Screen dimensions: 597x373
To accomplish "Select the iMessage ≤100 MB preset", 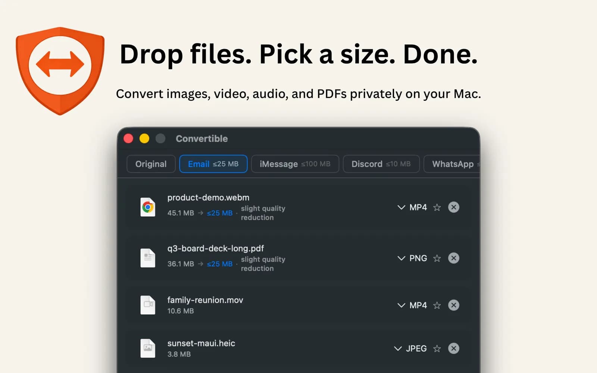I will pyautogui.click(x=295, y=164).
